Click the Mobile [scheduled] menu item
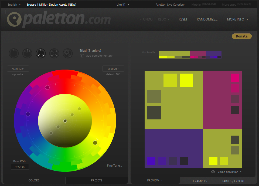The width and height of the screenshot is (259, 186). [203, 5]
